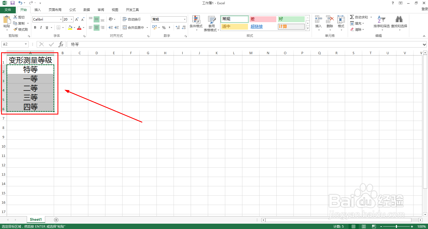Toggle Underline formatting
The image size is (428, 229).
(47, 27)
